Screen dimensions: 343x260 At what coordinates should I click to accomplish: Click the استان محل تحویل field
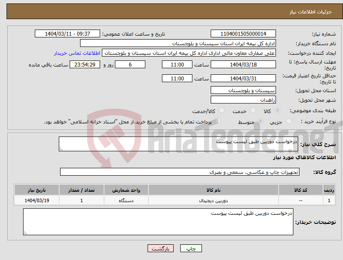[243, 90]
